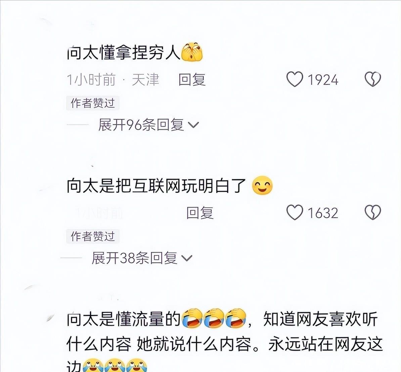Click the smiling emoji in second comment
The height and width of the screenshot is (372, 401).
pos(262,185)
